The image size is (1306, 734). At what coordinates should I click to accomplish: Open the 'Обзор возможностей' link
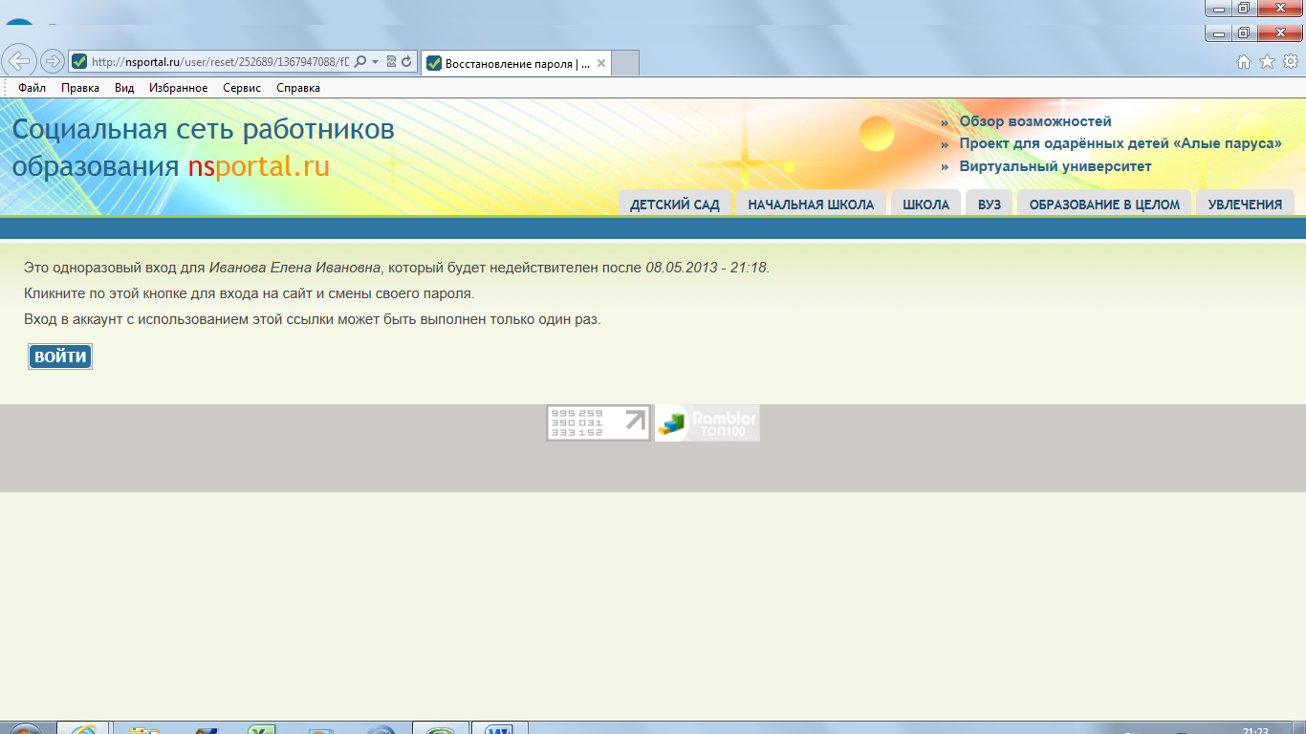click(1035, 121)
